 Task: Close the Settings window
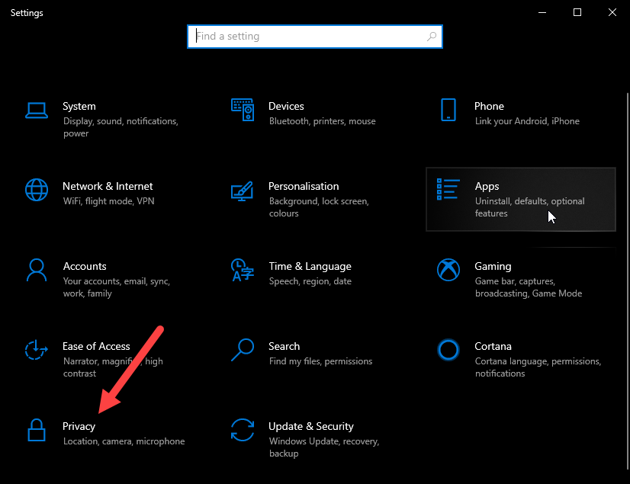tap(612, 12)
